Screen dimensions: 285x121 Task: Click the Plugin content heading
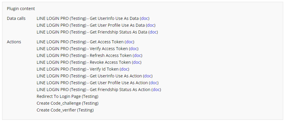click(x=21, y=9)
